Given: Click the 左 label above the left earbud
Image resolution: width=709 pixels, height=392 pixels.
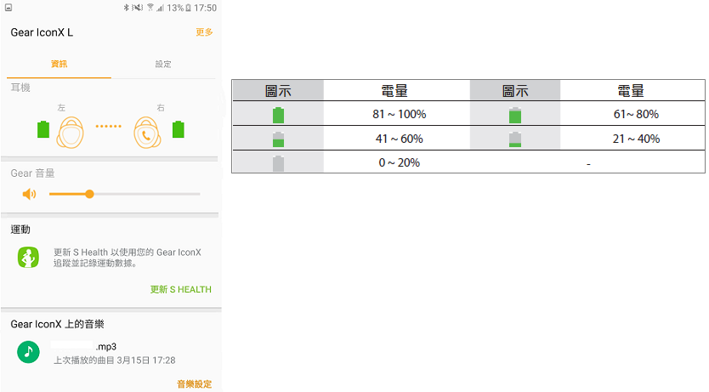Looking at the screenshot, I should [61, 108].
